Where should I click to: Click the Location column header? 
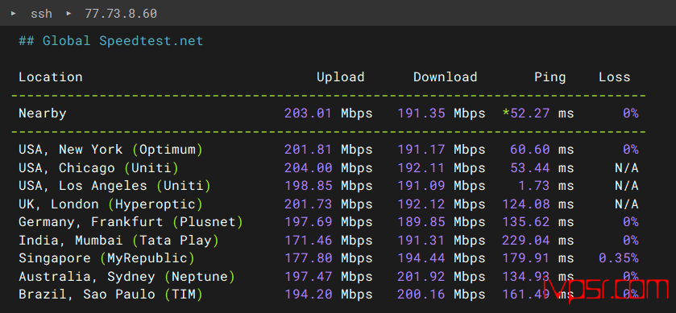pyautogui.click(x=51, y=77)
